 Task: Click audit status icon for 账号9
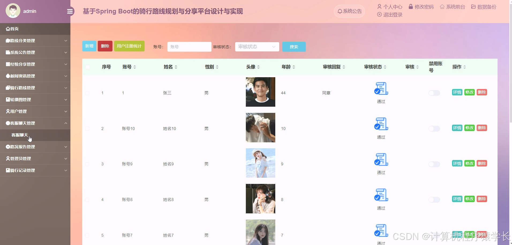tap(381, 159)
